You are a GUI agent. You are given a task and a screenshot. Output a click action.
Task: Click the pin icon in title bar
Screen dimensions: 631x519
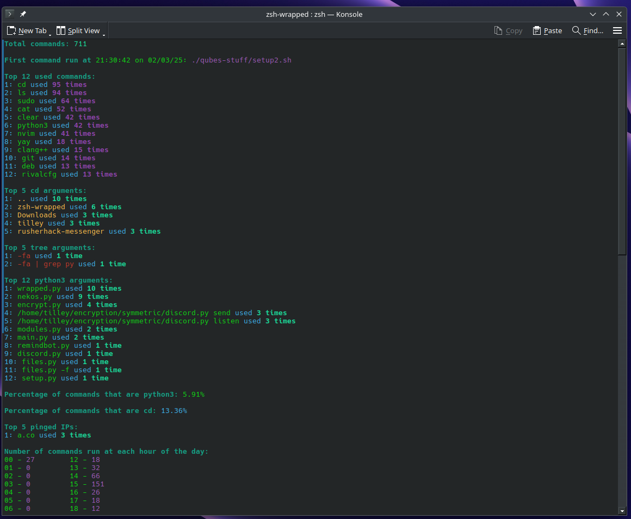(23, 14)
